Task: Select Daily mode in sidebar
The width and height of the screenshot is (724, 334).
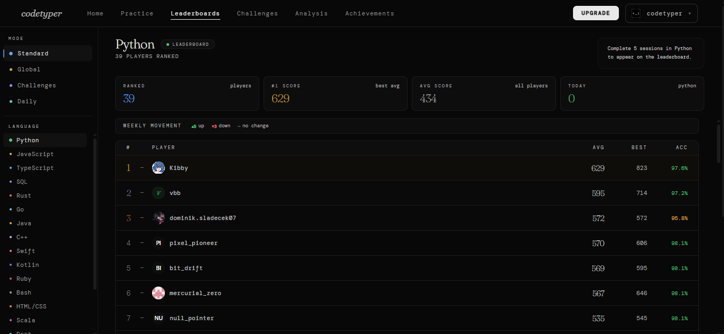Action: (47, 101)
